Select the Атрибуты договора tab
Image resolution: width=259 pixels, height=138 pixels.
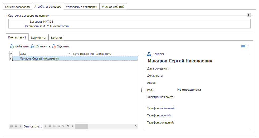(48, 7)
